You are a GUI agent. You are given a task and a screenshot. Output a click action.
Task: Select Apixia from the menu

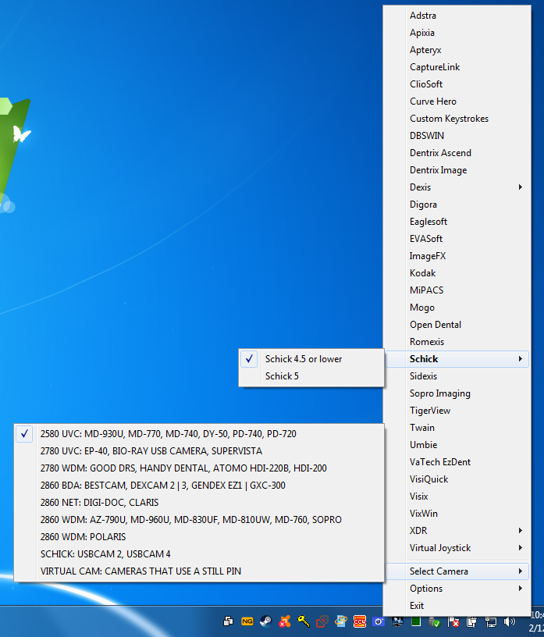click(x=457, y=33)
